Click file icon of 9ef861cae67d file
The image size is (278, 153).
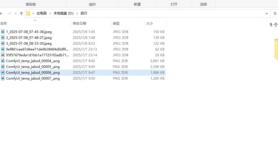3,49
